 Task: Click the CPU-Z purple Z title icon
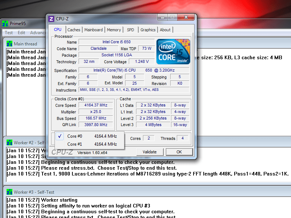click(x=51, y=19)
